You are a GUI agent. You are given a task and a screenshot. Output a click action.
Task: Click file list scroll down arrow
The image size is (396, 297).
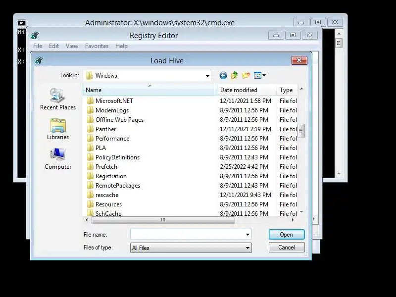click(x=301, y=212)
